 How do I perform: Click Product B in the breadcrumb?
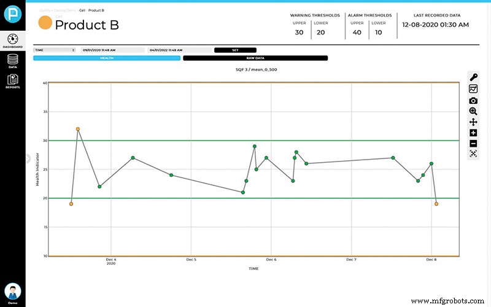[x=96, y=10]
